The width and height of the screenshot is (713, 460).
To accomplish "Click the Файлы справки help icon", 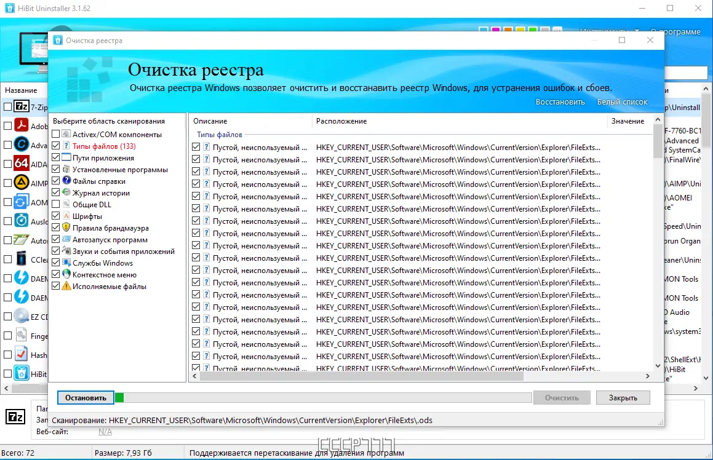I will coord(66,181).
